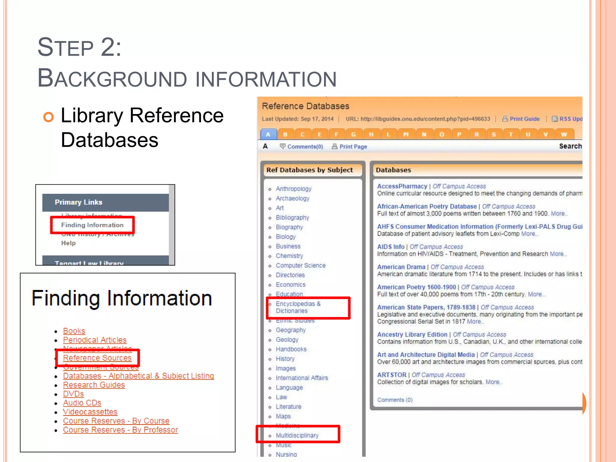Open the ARTSTOR database link
The width and height of the screenshot is (616, 462).
coord(392,375)
